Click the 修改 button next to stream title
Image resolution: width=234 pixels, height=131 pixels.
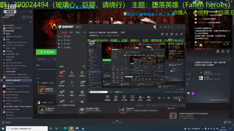click(123, 32)
